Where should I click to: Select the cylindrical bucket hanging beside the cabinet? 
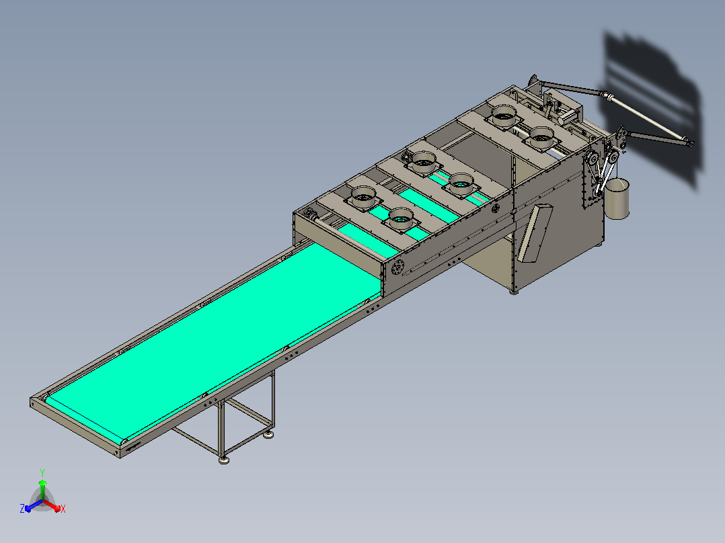click(x=617, y=199)
